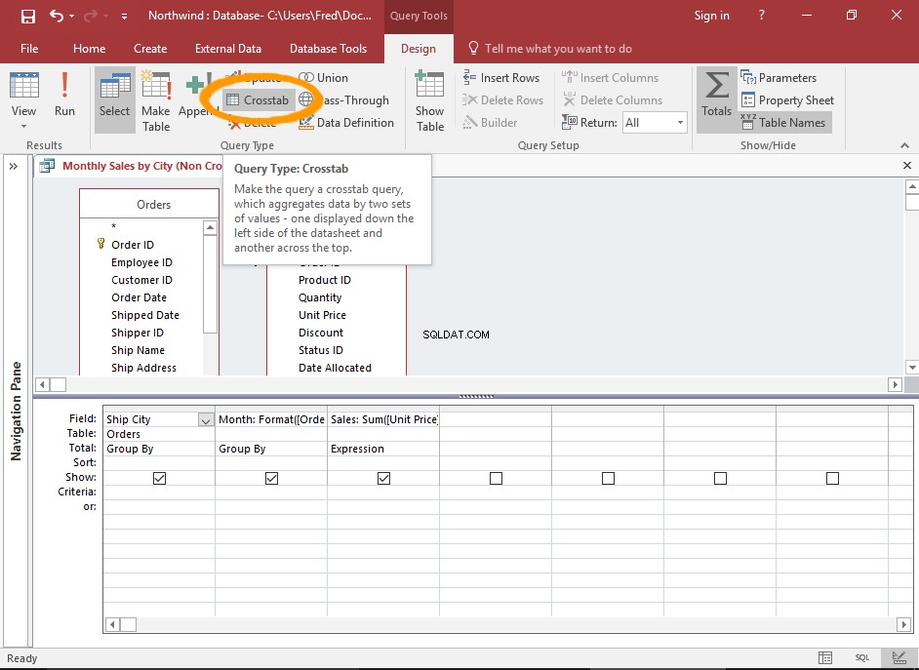The width and height of the screenshot is (919, 670).
Task: Click the Month: Format field cell
Action: tap(271, 419)
